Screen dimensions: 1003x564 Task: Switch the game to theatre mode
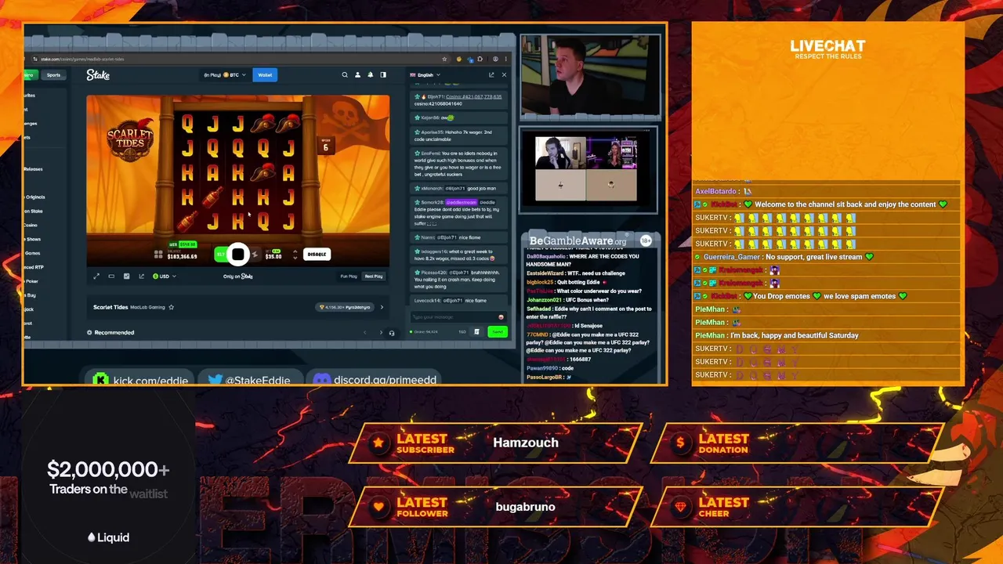point(111,276)
